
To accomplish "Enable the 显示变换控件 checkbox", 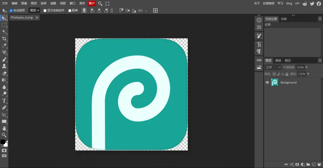I will tap(45, 10).
